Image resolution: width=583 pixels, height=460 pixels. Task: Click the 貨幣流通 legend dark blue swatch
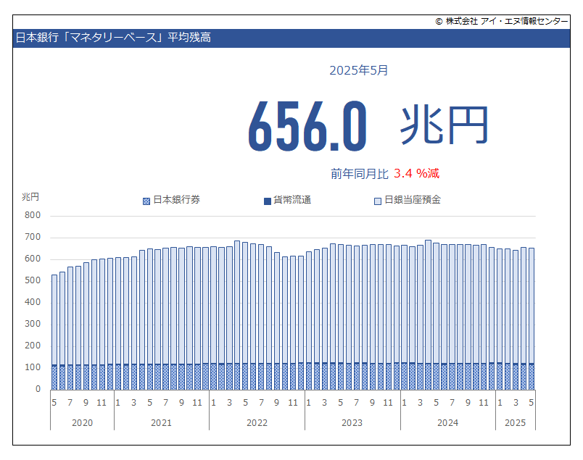coord(268,201)
